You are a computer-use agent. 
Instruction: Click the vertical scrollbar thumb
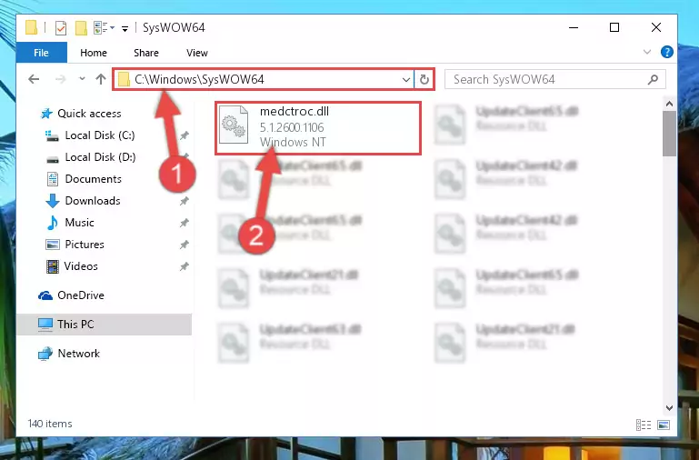(669, 134)
